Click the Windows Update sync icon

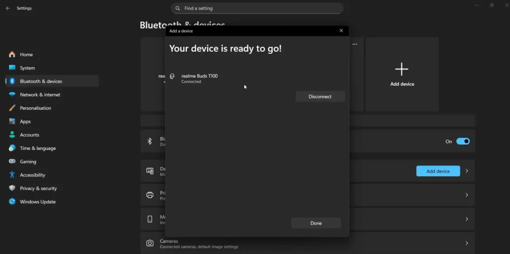point(12,202)
